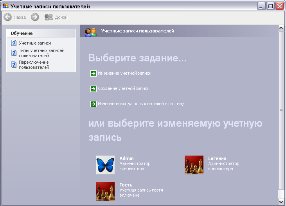Select Евгения's chess pieces picture
Screen dimensions: 286x206
(194, 165)
